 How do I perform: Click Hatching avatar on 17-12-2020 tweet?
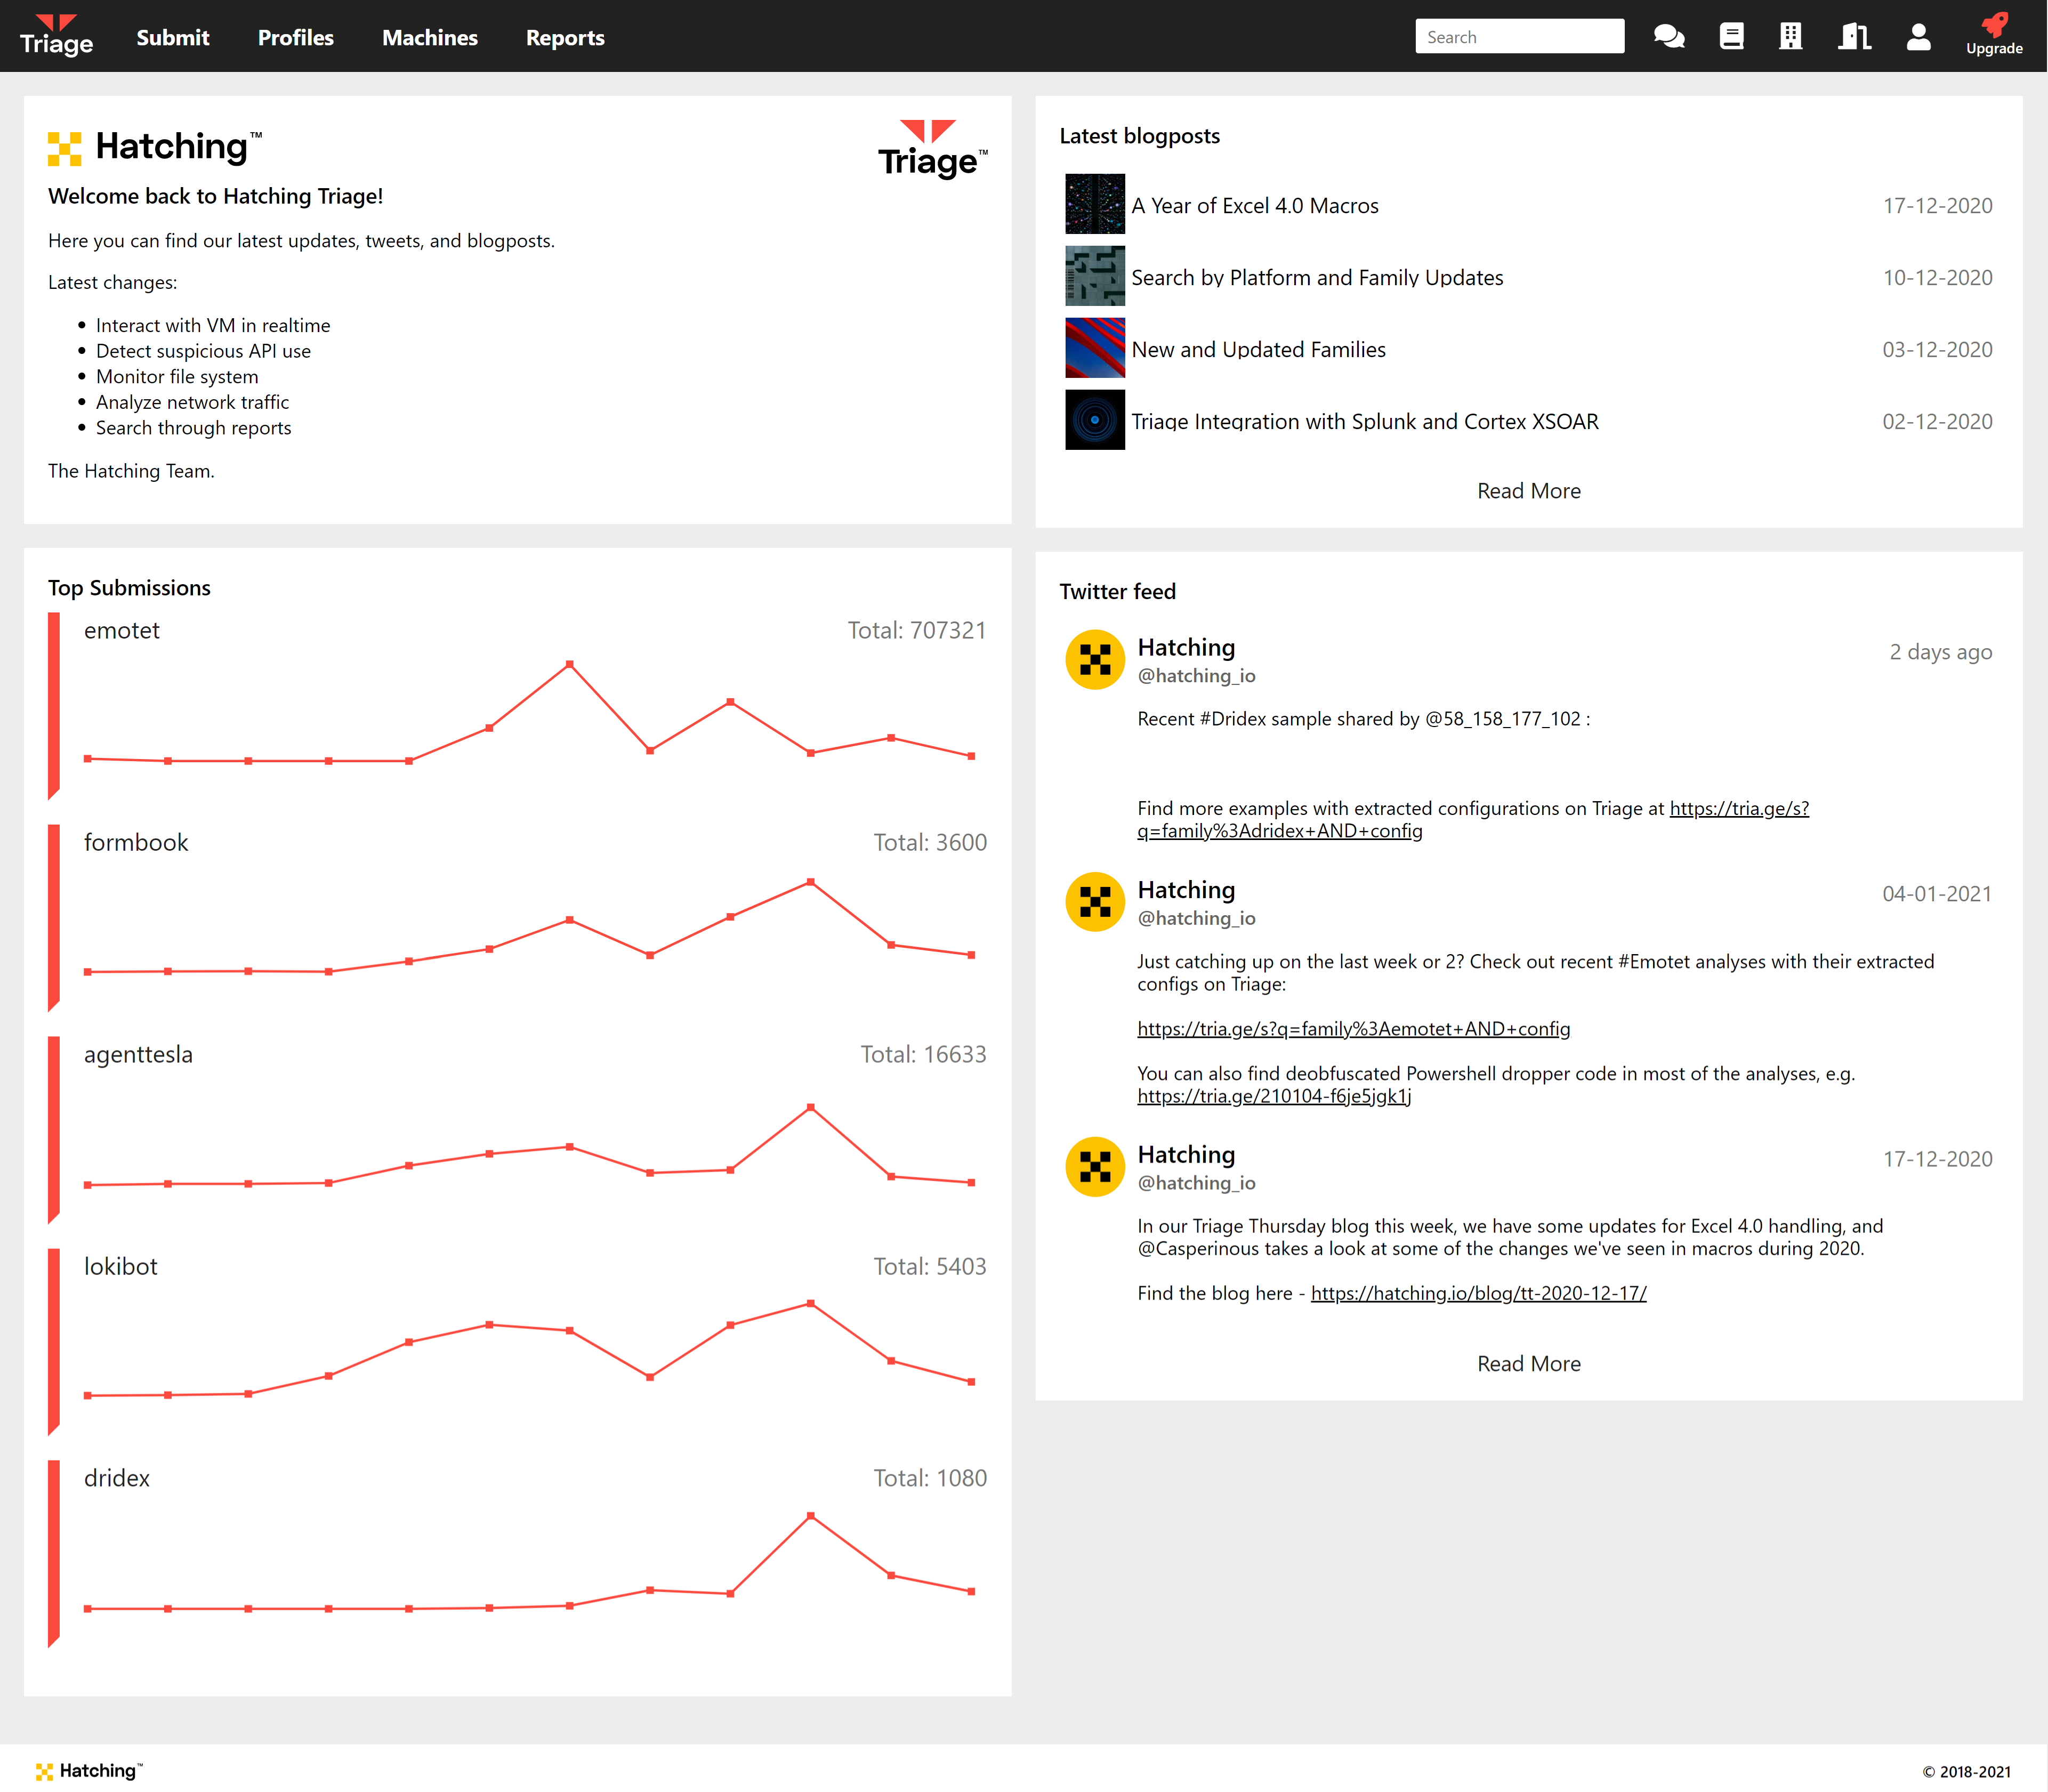click(1095, 1167)
